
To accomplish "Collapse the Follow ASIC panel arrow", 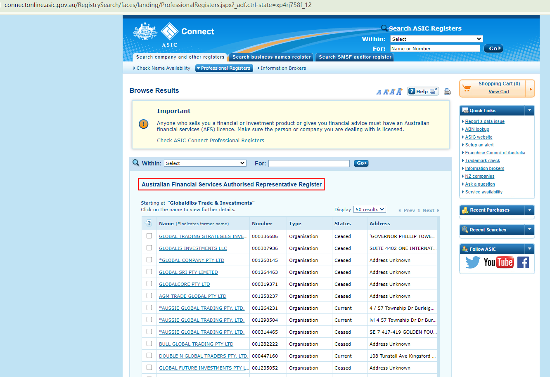I will click(530, 249).
